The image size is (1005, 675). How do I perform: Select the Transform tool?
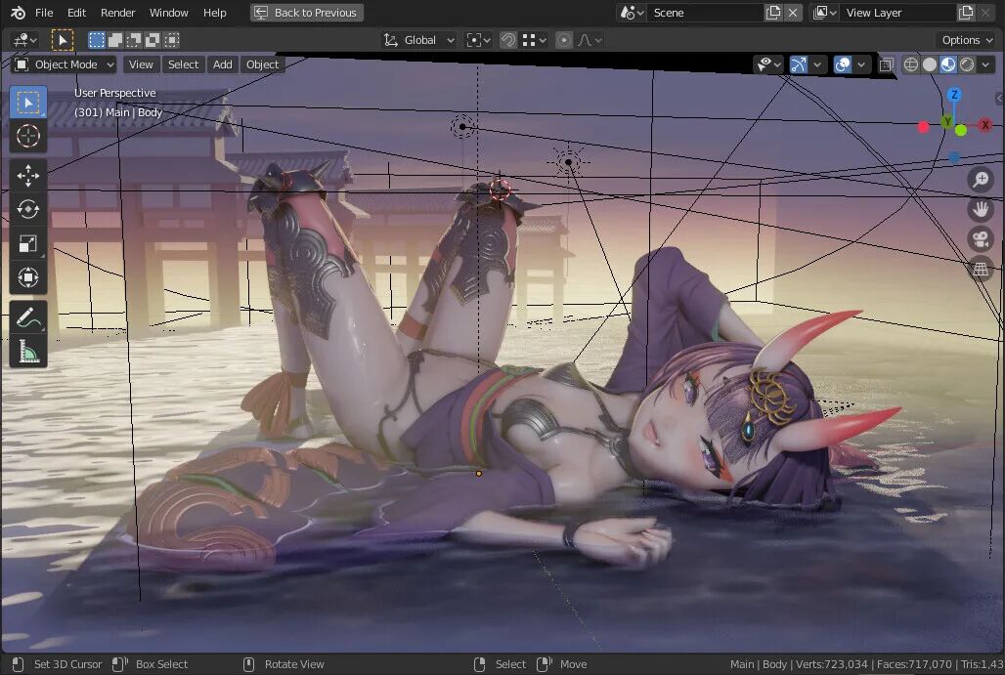(28, 277)
